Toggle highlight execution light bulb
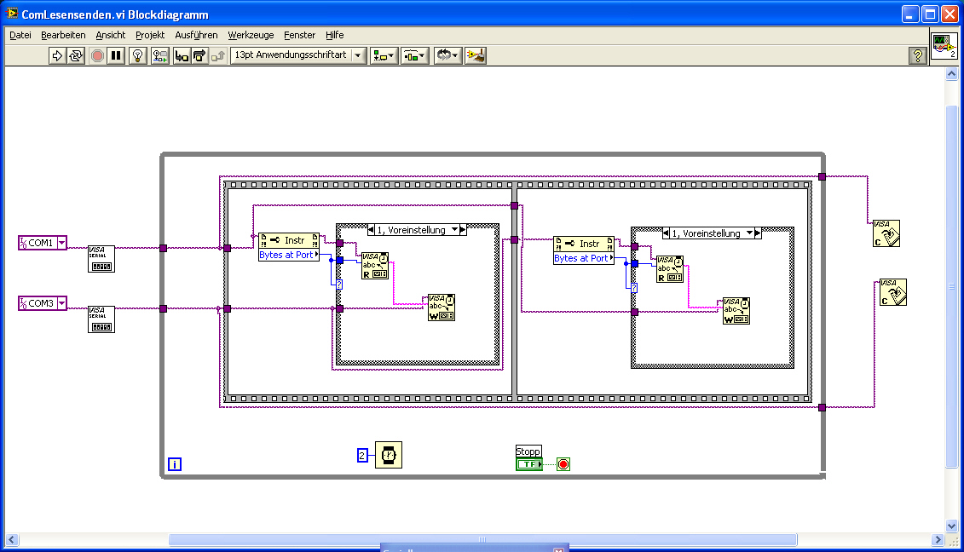The height and width of the screenshot is (552, 964). (x=138, y=56)
